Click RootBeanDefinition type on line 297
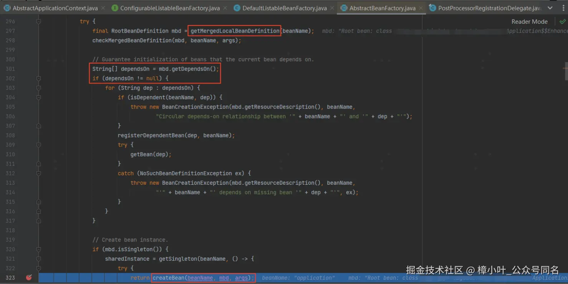This screenshot has width=568, height=284. 140,31
